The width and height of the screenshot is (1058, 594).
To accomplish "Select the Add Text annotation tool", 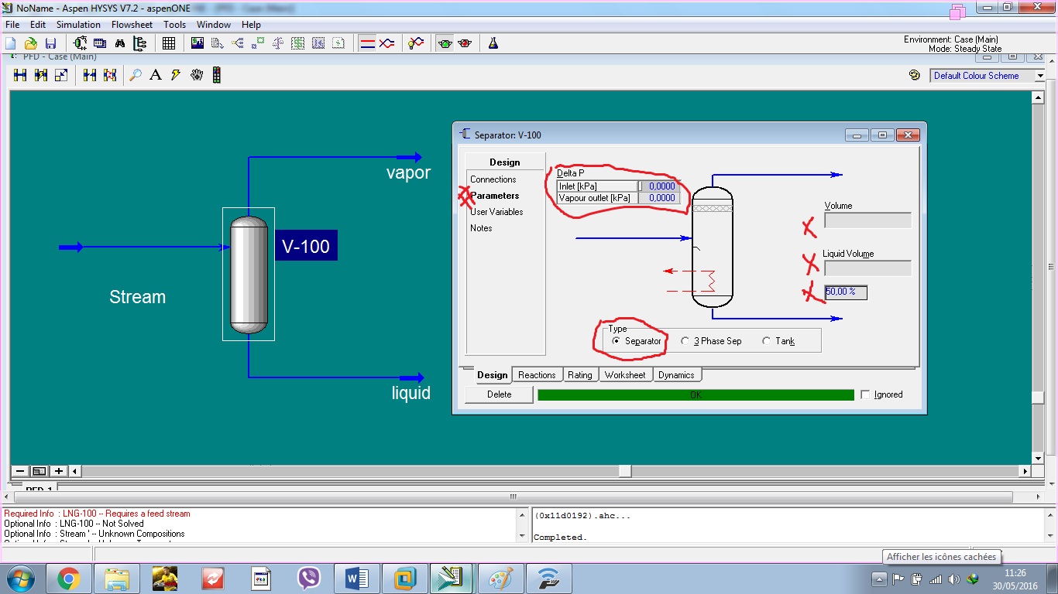I will pyautogui.click(x=156, y=74).
